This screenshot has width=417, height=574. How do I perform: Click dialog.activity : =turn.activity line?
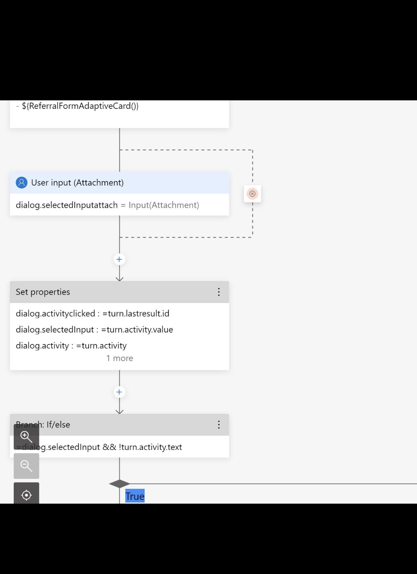click(71, 346)
